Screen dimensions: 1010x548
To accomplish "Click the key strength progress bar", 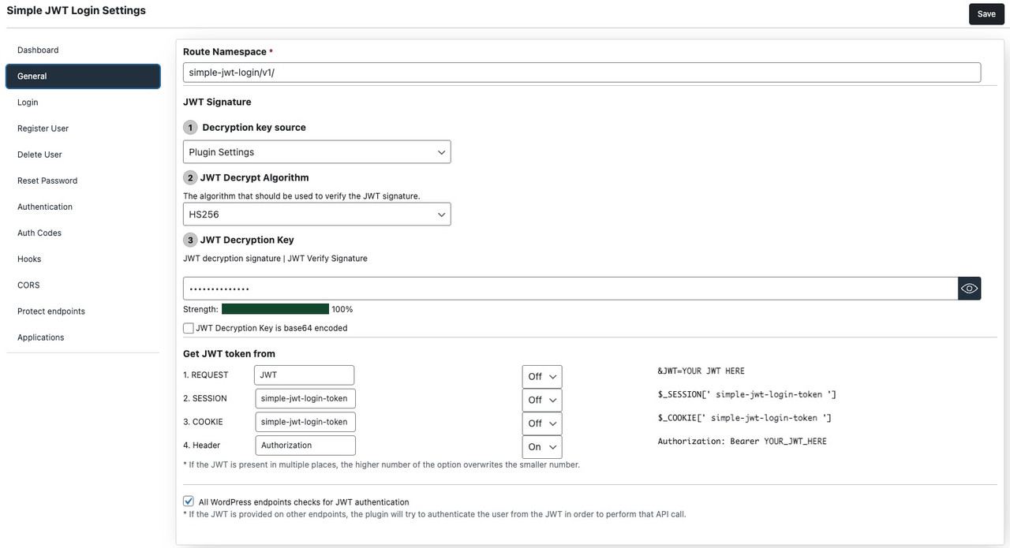I will click(275, 309).
